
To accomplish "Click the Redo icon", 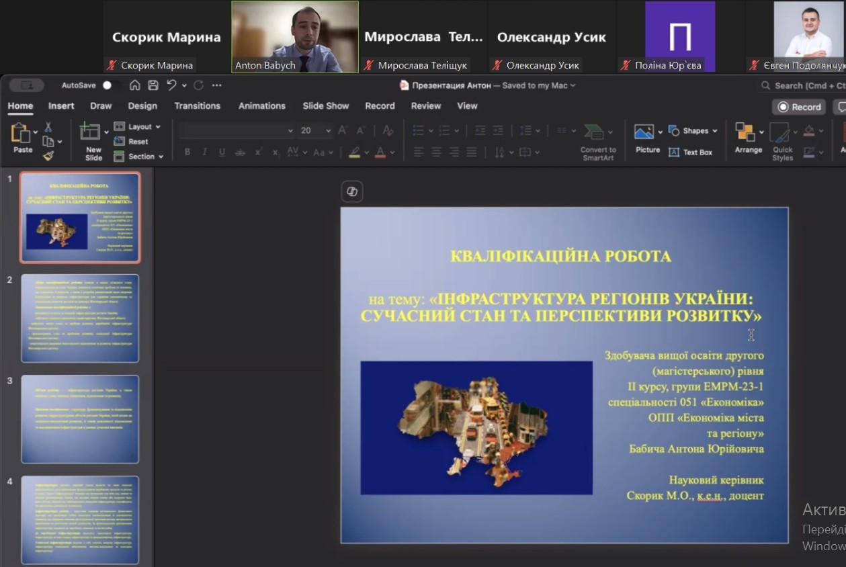I will pyautogui.click(x=198, y=85).
